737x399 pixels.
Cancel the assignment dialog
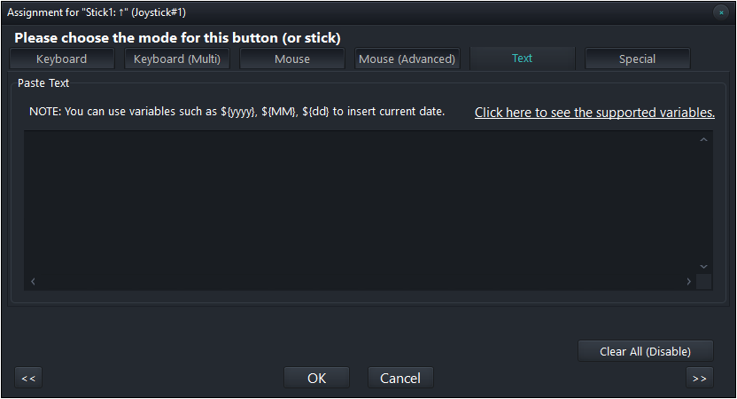(x=400, y=378)
